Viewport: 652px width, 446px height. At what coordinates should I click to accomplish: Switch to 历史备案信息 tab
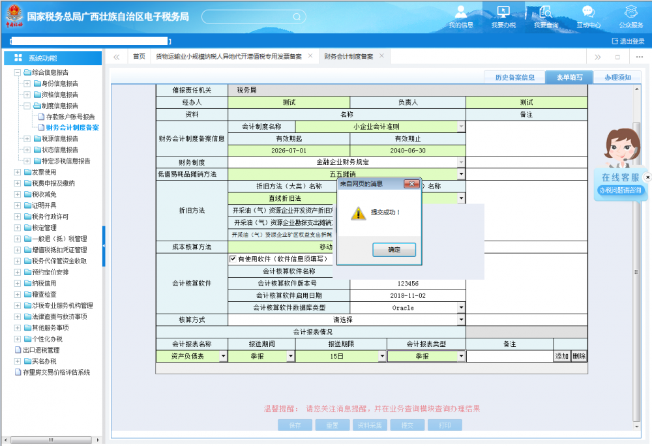[514, 78]
